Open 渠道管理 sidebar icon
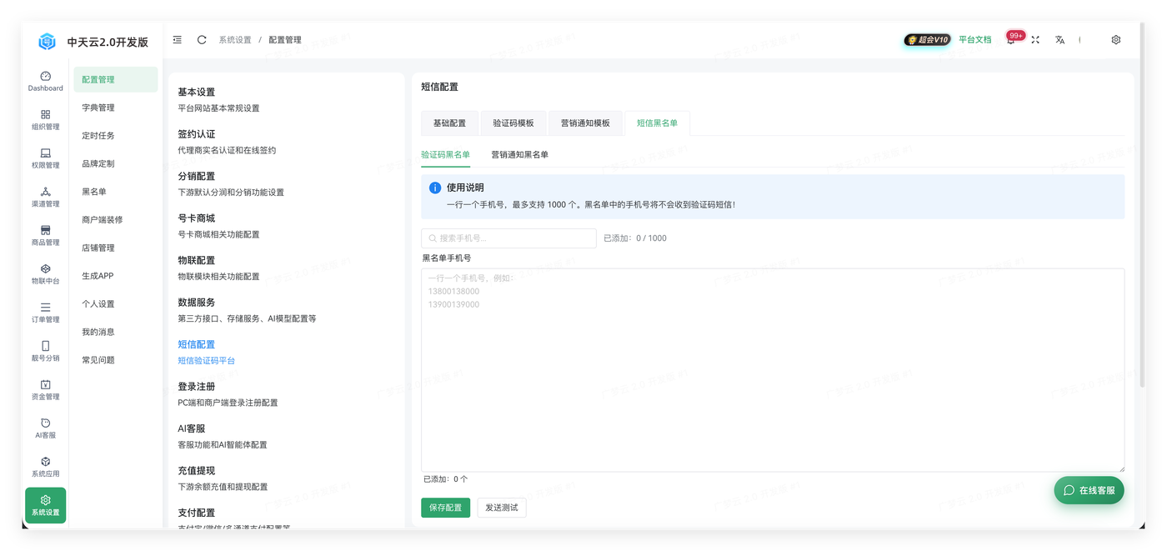The image size is (1167, 551). coord(45,197)
